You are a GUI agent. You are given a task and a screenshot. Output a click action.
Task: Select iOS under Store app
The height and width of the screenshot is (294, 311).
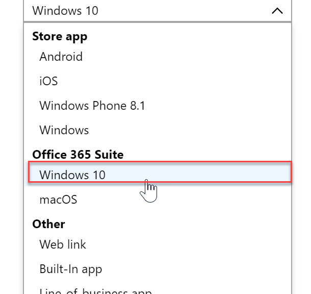click(158, 81)
